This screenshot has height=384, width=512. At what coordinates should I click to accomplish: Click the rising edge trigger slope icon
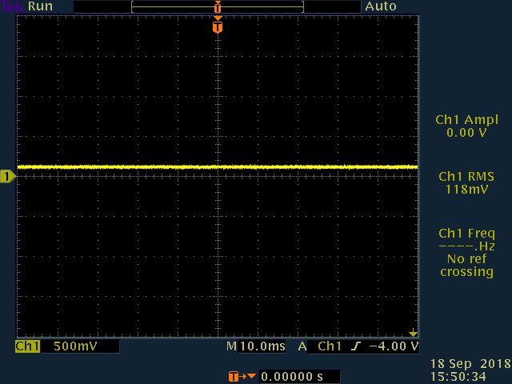[356, 346]
